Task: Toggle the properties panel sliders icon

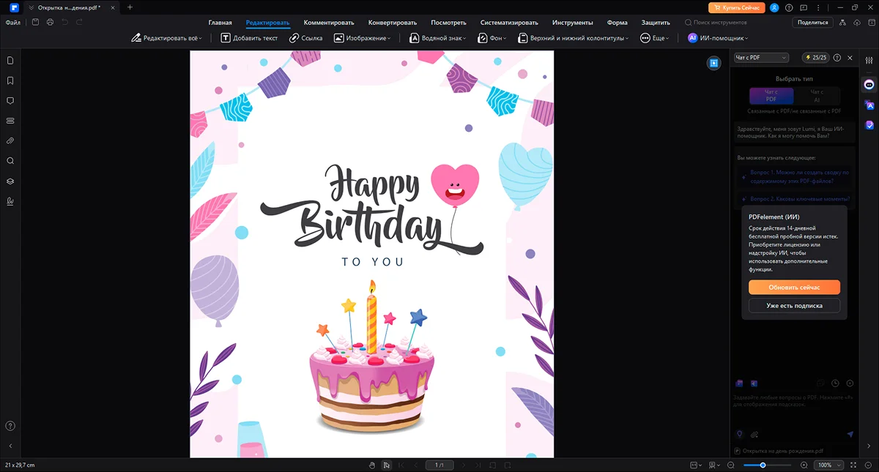Action: coord(869,60)
